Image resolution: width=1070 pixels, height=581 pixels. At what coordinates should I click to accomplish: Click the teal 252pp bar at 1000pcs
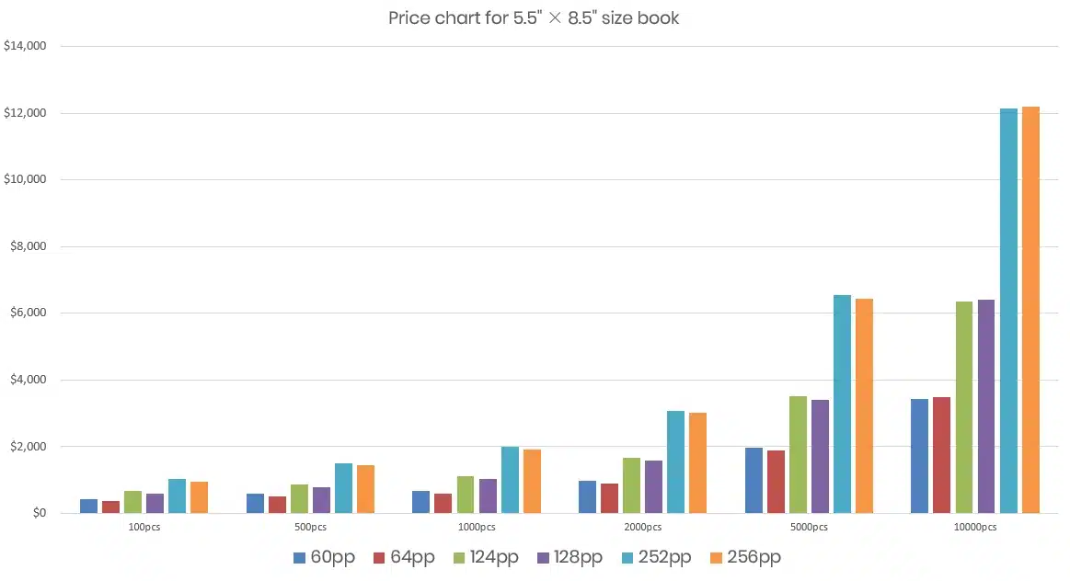[x=510, y=480]
